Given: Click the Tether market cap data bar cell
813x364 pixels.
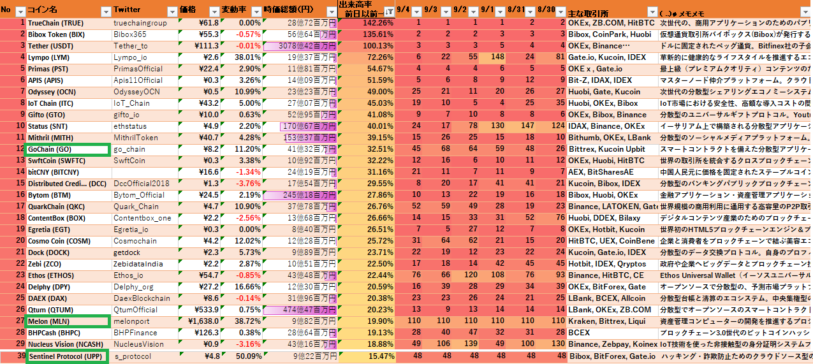Looking at the screenshot, I should [x=300, y=46].
